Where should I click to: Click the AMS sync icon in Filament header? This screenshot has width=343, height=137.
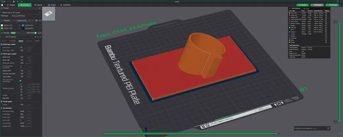click(x=36, y=20)
